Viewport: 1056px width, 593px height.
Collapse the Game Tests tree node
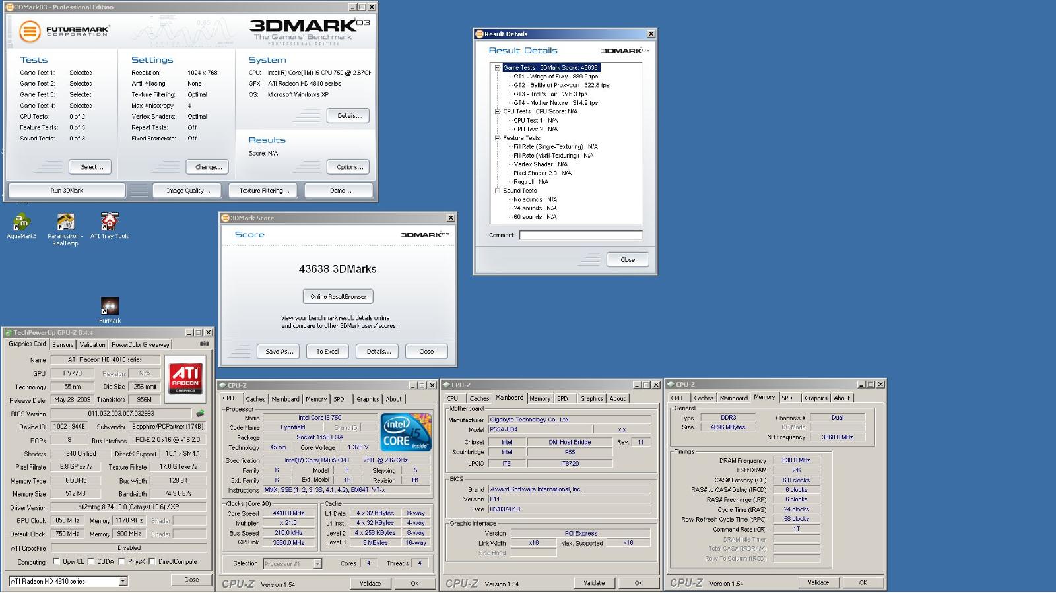point(498,67)
